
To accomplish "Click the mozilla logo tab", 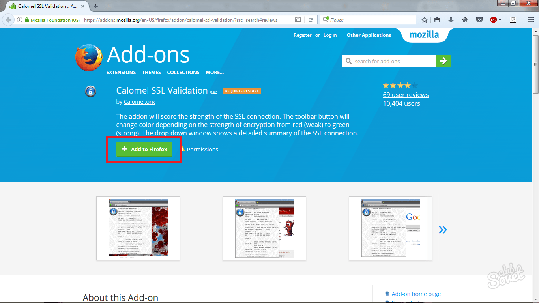I will coord(424,35).
